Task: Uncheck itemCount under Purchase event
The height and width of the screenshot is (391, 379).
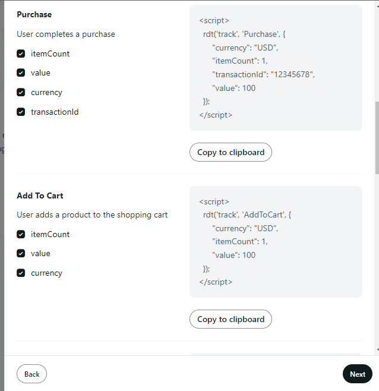Action: [x=21, y=53]
